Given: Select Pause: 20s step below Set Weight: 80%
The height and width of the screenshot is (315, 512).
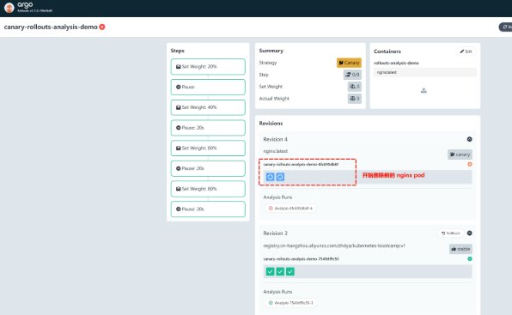Looking at the screenshot, I should point(208,209).
